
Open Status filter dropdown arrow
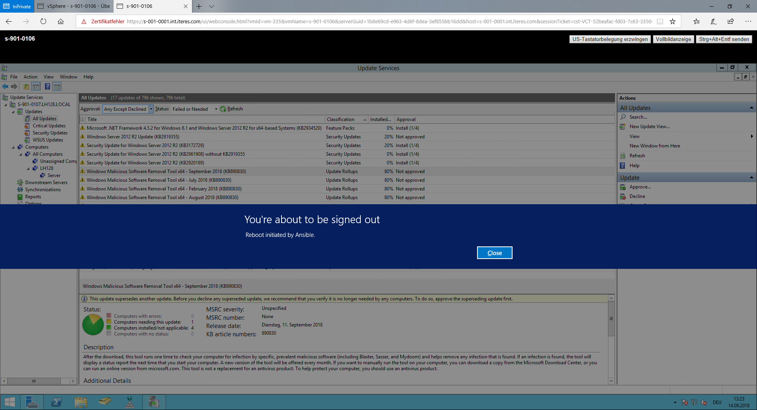[x=216, y=109]
